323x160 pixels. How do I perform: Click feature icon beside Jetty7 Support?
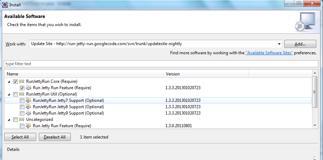[28, 100]
